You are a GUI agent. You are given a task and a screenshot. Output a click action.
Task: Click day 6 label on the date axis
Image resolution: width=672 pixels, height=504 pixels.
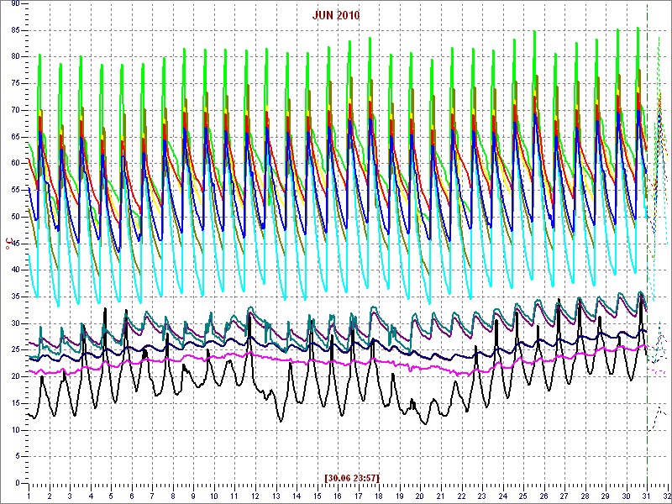[x=132, y=496]
